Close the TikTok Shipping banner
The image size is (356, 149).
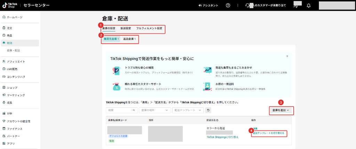click(x=287, y=56)
